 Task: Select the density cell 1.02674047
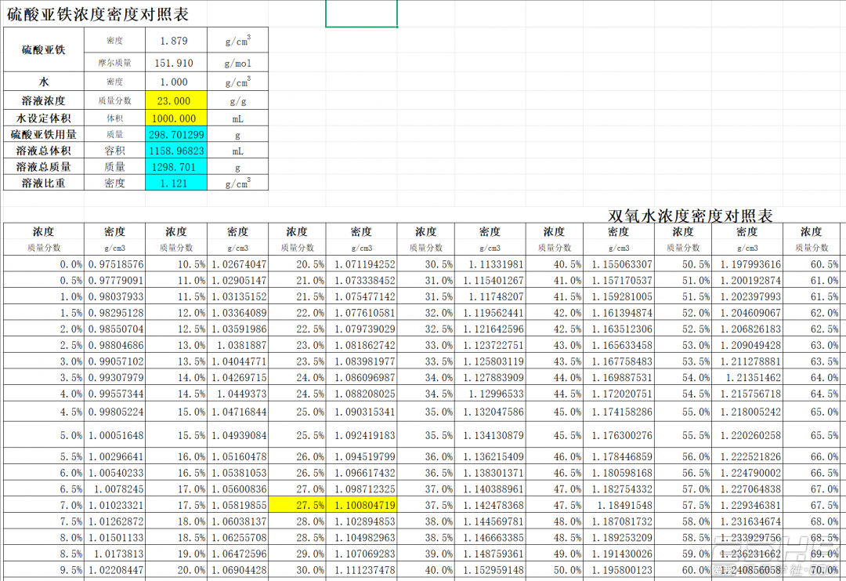click(237, 264)
